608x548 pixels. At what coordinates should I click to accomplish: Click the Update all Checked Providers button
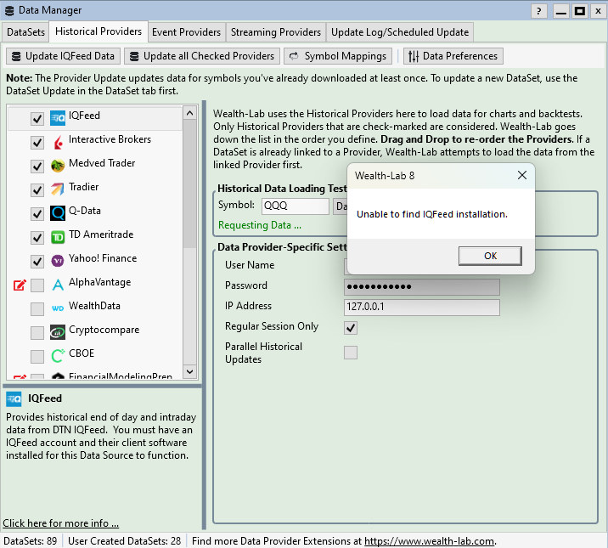(x=201, y=56)
